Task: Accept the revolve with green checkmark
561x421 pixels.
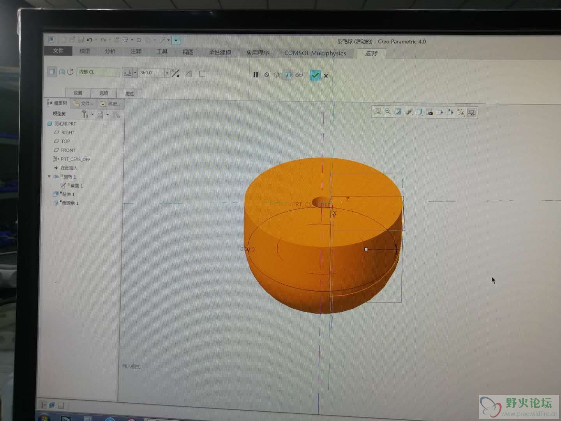Action: pyautogui.click(x=315, y=75)
